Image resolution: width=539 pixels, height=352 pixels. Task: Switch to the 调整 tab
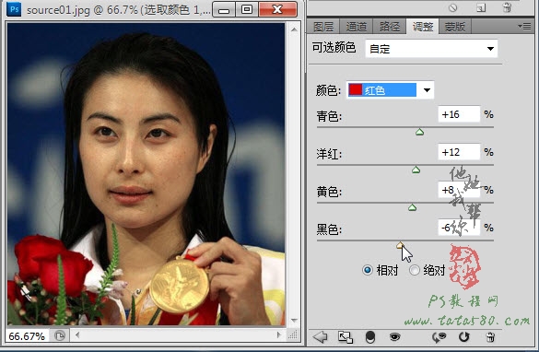(423, 26)
